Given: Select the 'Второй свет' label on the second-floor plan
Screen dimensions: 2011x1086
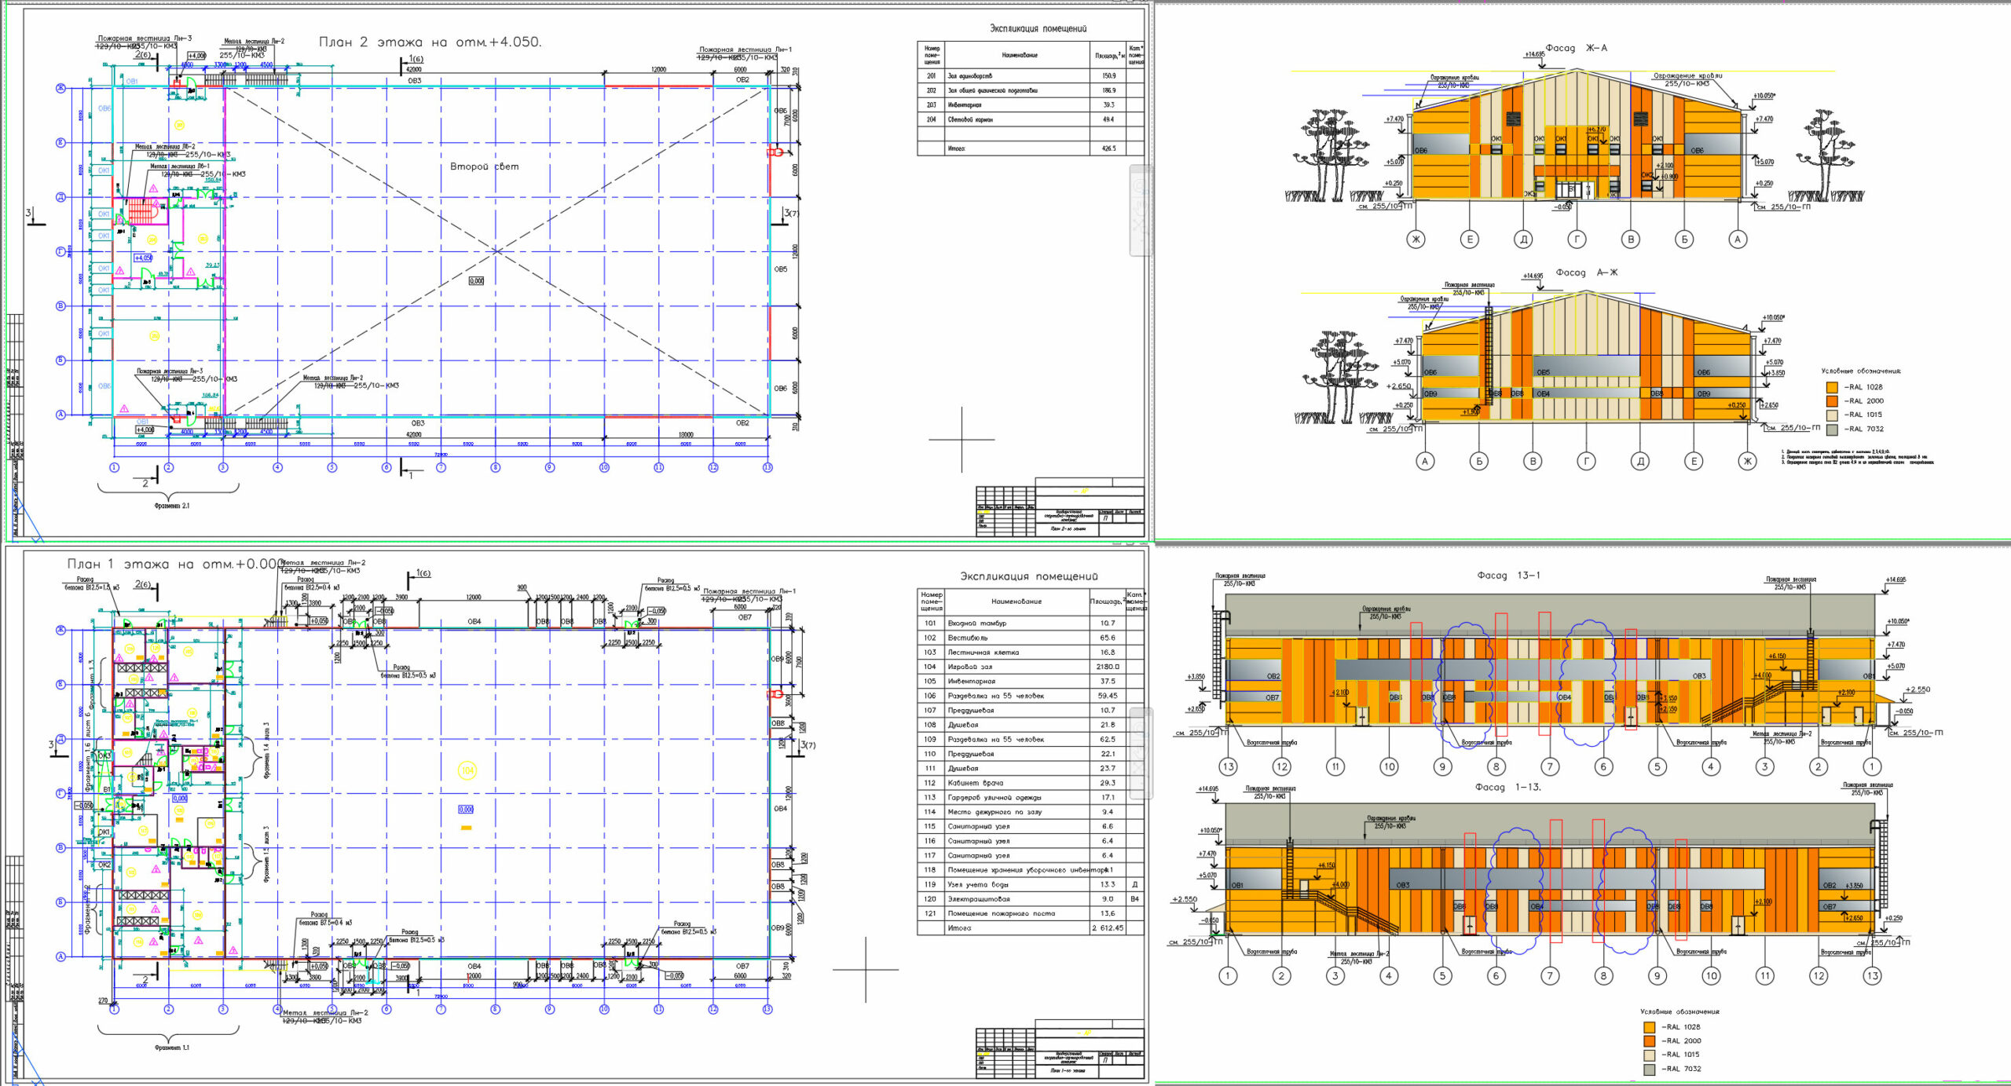Looking at the screenshot, I should click(484, 166).
